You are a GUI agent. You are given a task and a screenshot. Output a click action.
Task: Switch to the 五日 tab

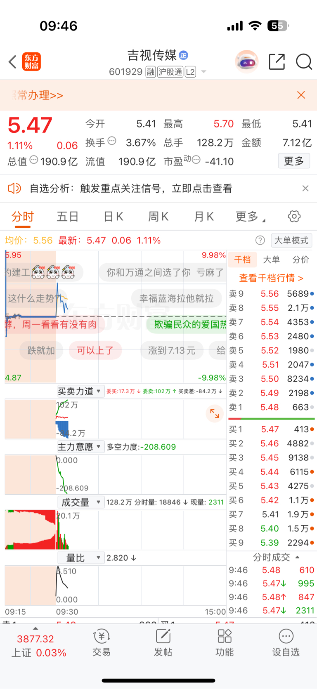point(68,217)
